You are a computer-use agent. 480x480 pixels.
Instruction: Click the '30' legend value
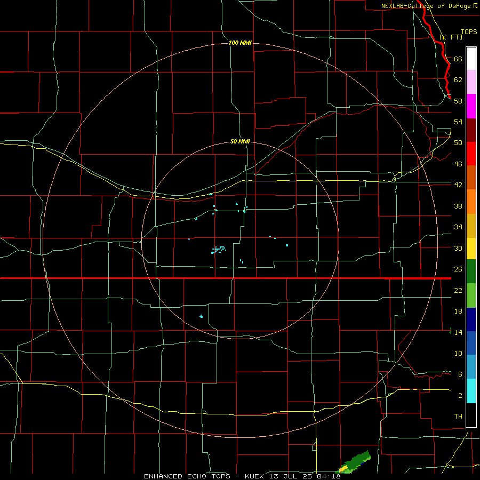[458, 248]
